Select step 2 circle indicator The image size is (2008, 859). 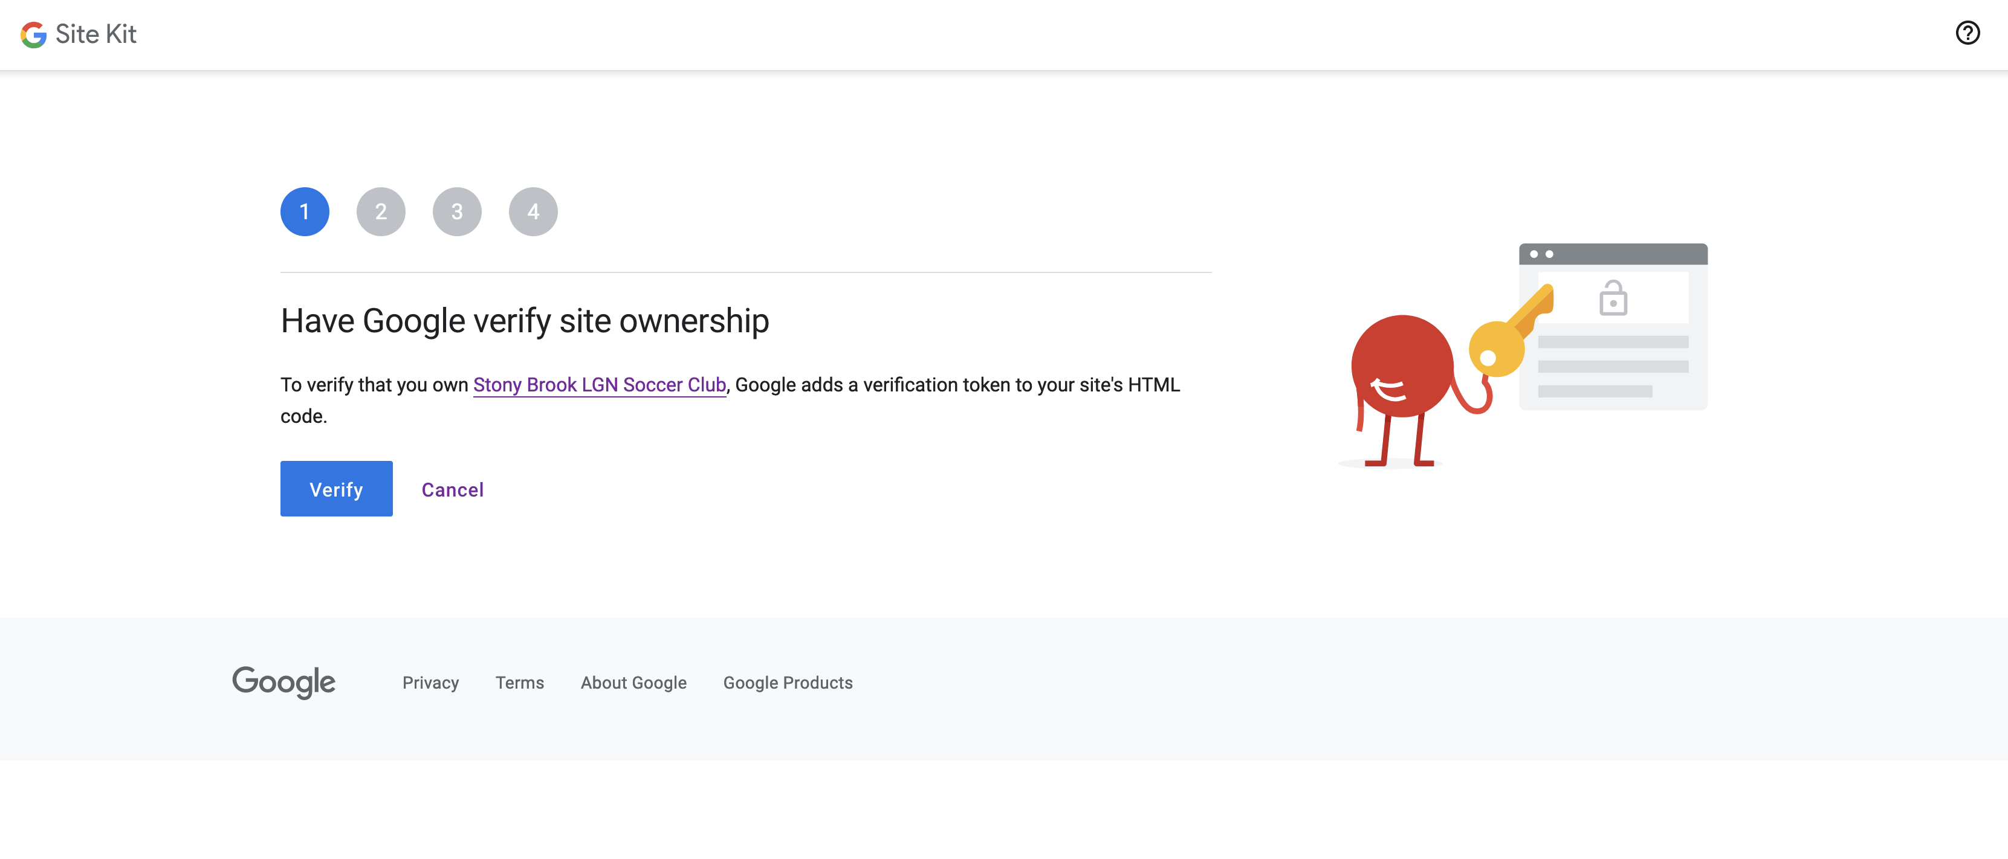[381, 212]
